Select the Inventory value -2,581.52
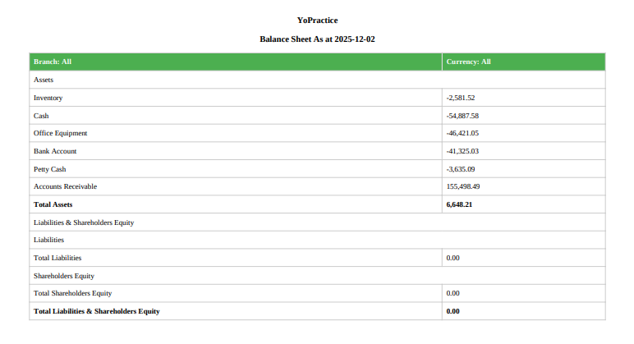The width and height of the screenshot is (634, 344). tap(461, 98)
